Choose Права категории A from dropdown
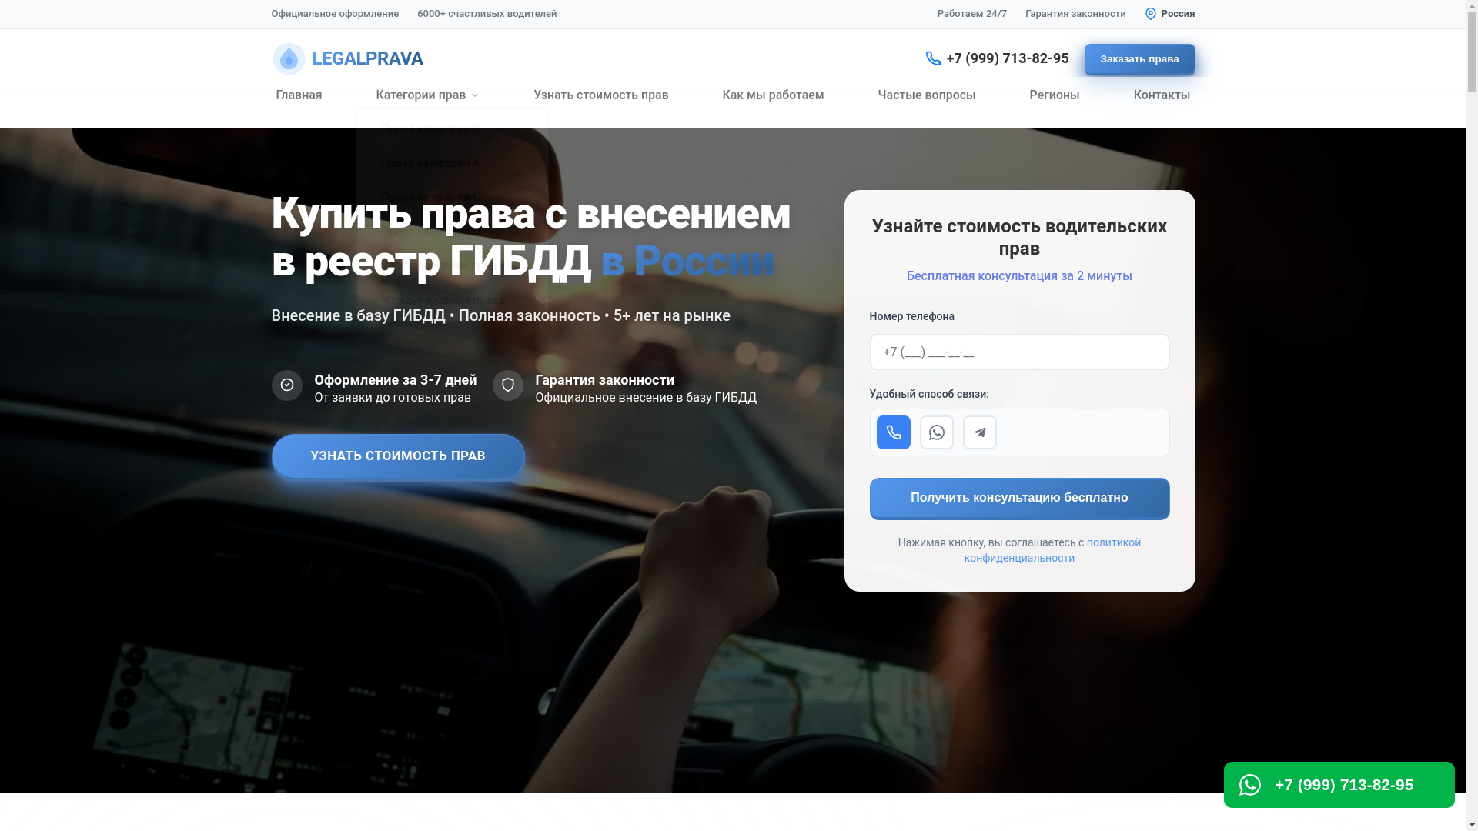 (430, 163)
